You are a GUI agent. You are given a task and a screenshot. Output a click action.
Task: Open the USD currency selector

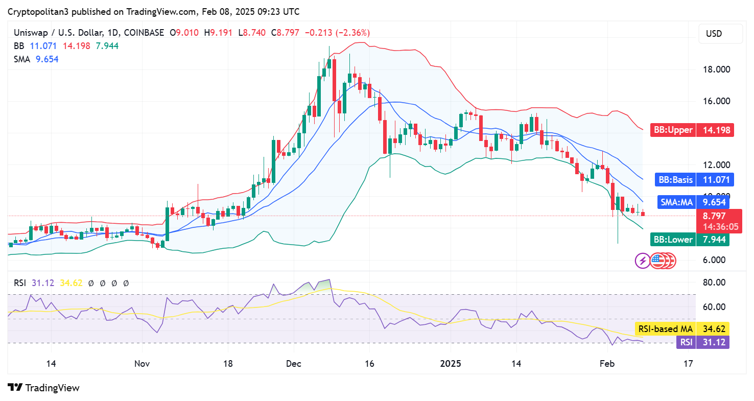721,34
